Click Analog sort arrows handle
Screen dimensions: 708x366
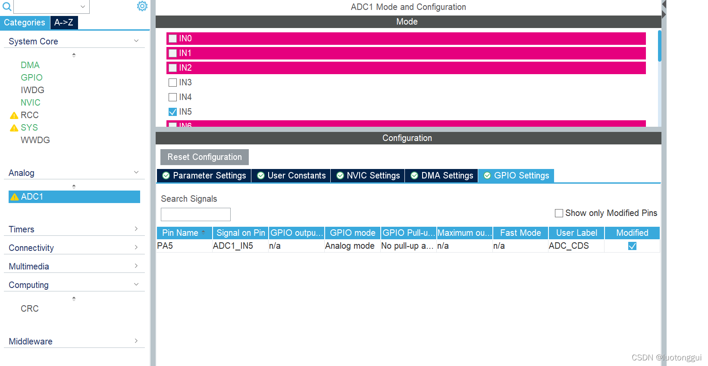[74, 187]
